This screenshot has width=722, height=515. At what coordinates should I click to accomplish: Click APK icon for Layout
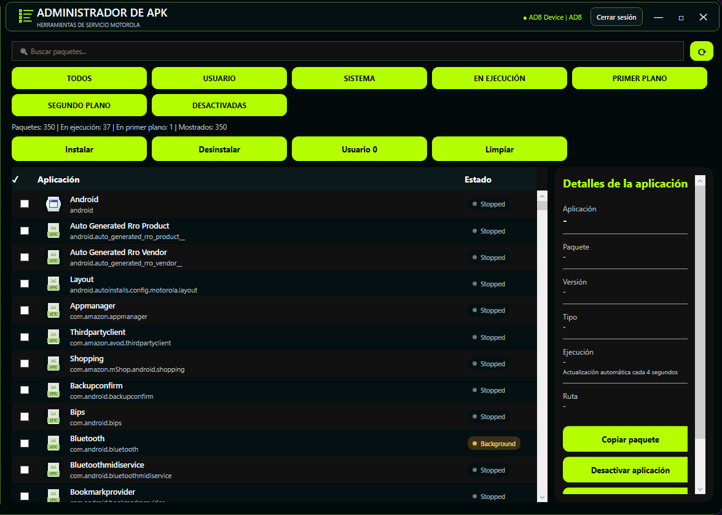coord(53,284)
